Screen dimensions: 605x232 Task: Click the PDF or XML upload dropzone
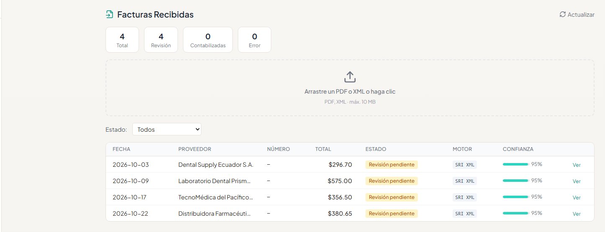[350, 88]
